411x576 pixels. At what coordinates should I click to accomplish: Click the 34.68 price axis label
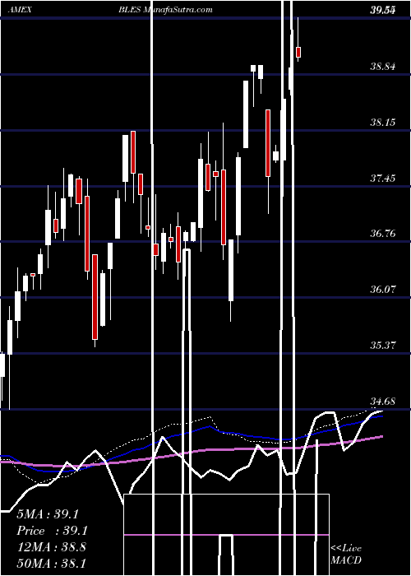click(383, 402)
